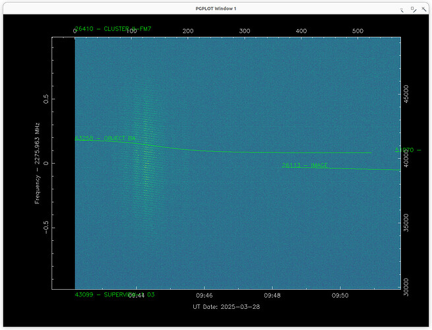
Task: Click the label 26410 – CLUSTER II-FM7
Action: 113,28
